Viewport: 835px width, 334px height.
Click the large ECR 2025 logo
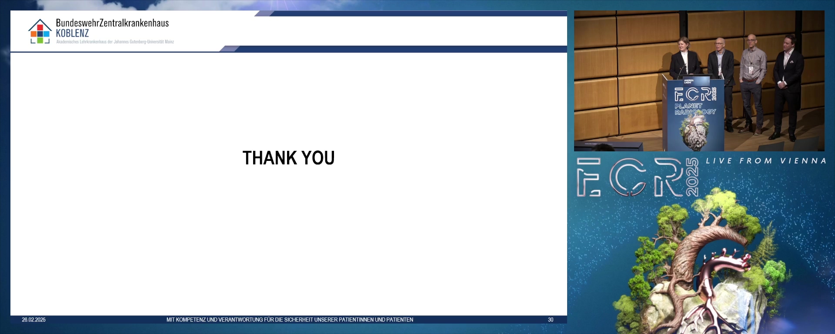pos(638,177)
